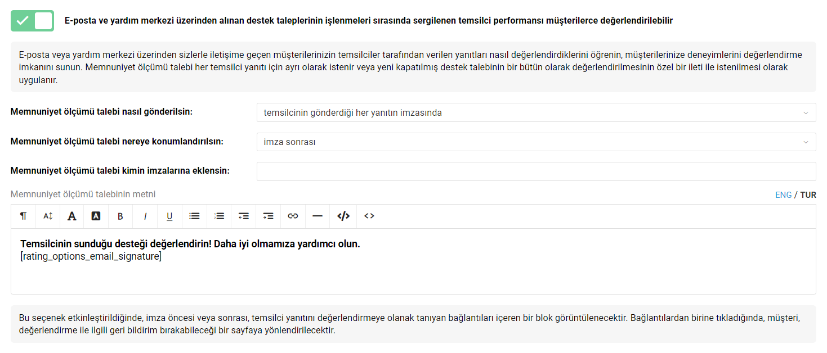
Task: Toggle italic formatting
Action: click(x=145, y=216)
